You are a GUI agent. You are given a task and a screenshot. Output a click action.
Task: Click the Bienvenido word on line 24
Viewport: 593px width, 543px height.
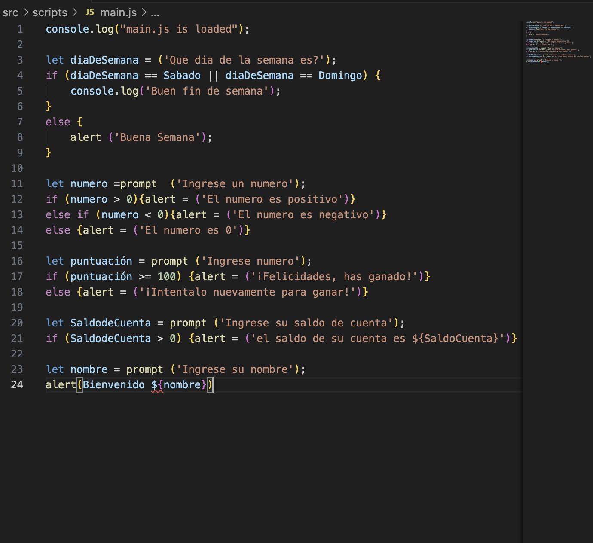coord(113,384)
